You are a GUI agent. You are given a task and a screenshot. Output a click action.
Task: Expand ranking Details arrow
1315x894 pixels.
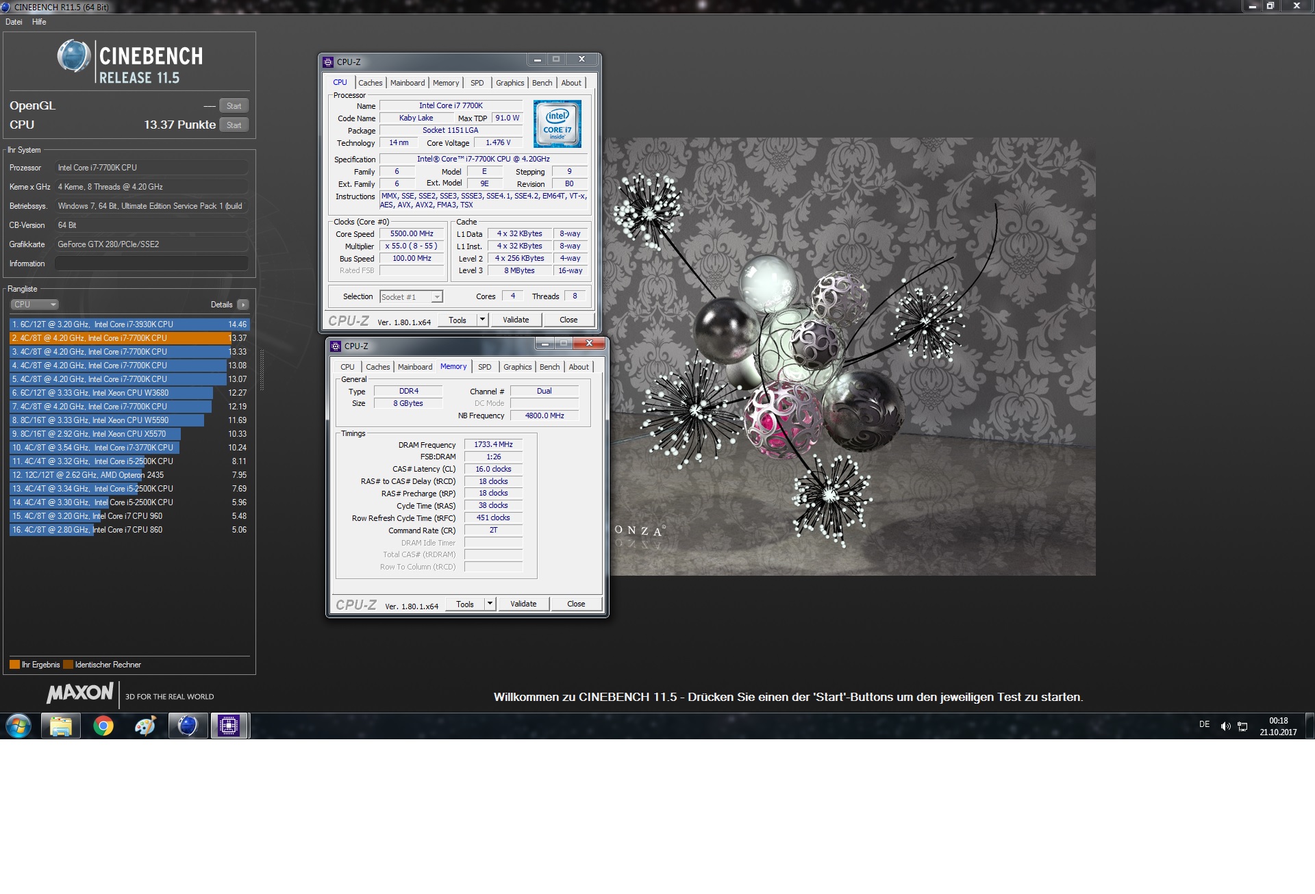pyautogui.click(x=243, y=305)
